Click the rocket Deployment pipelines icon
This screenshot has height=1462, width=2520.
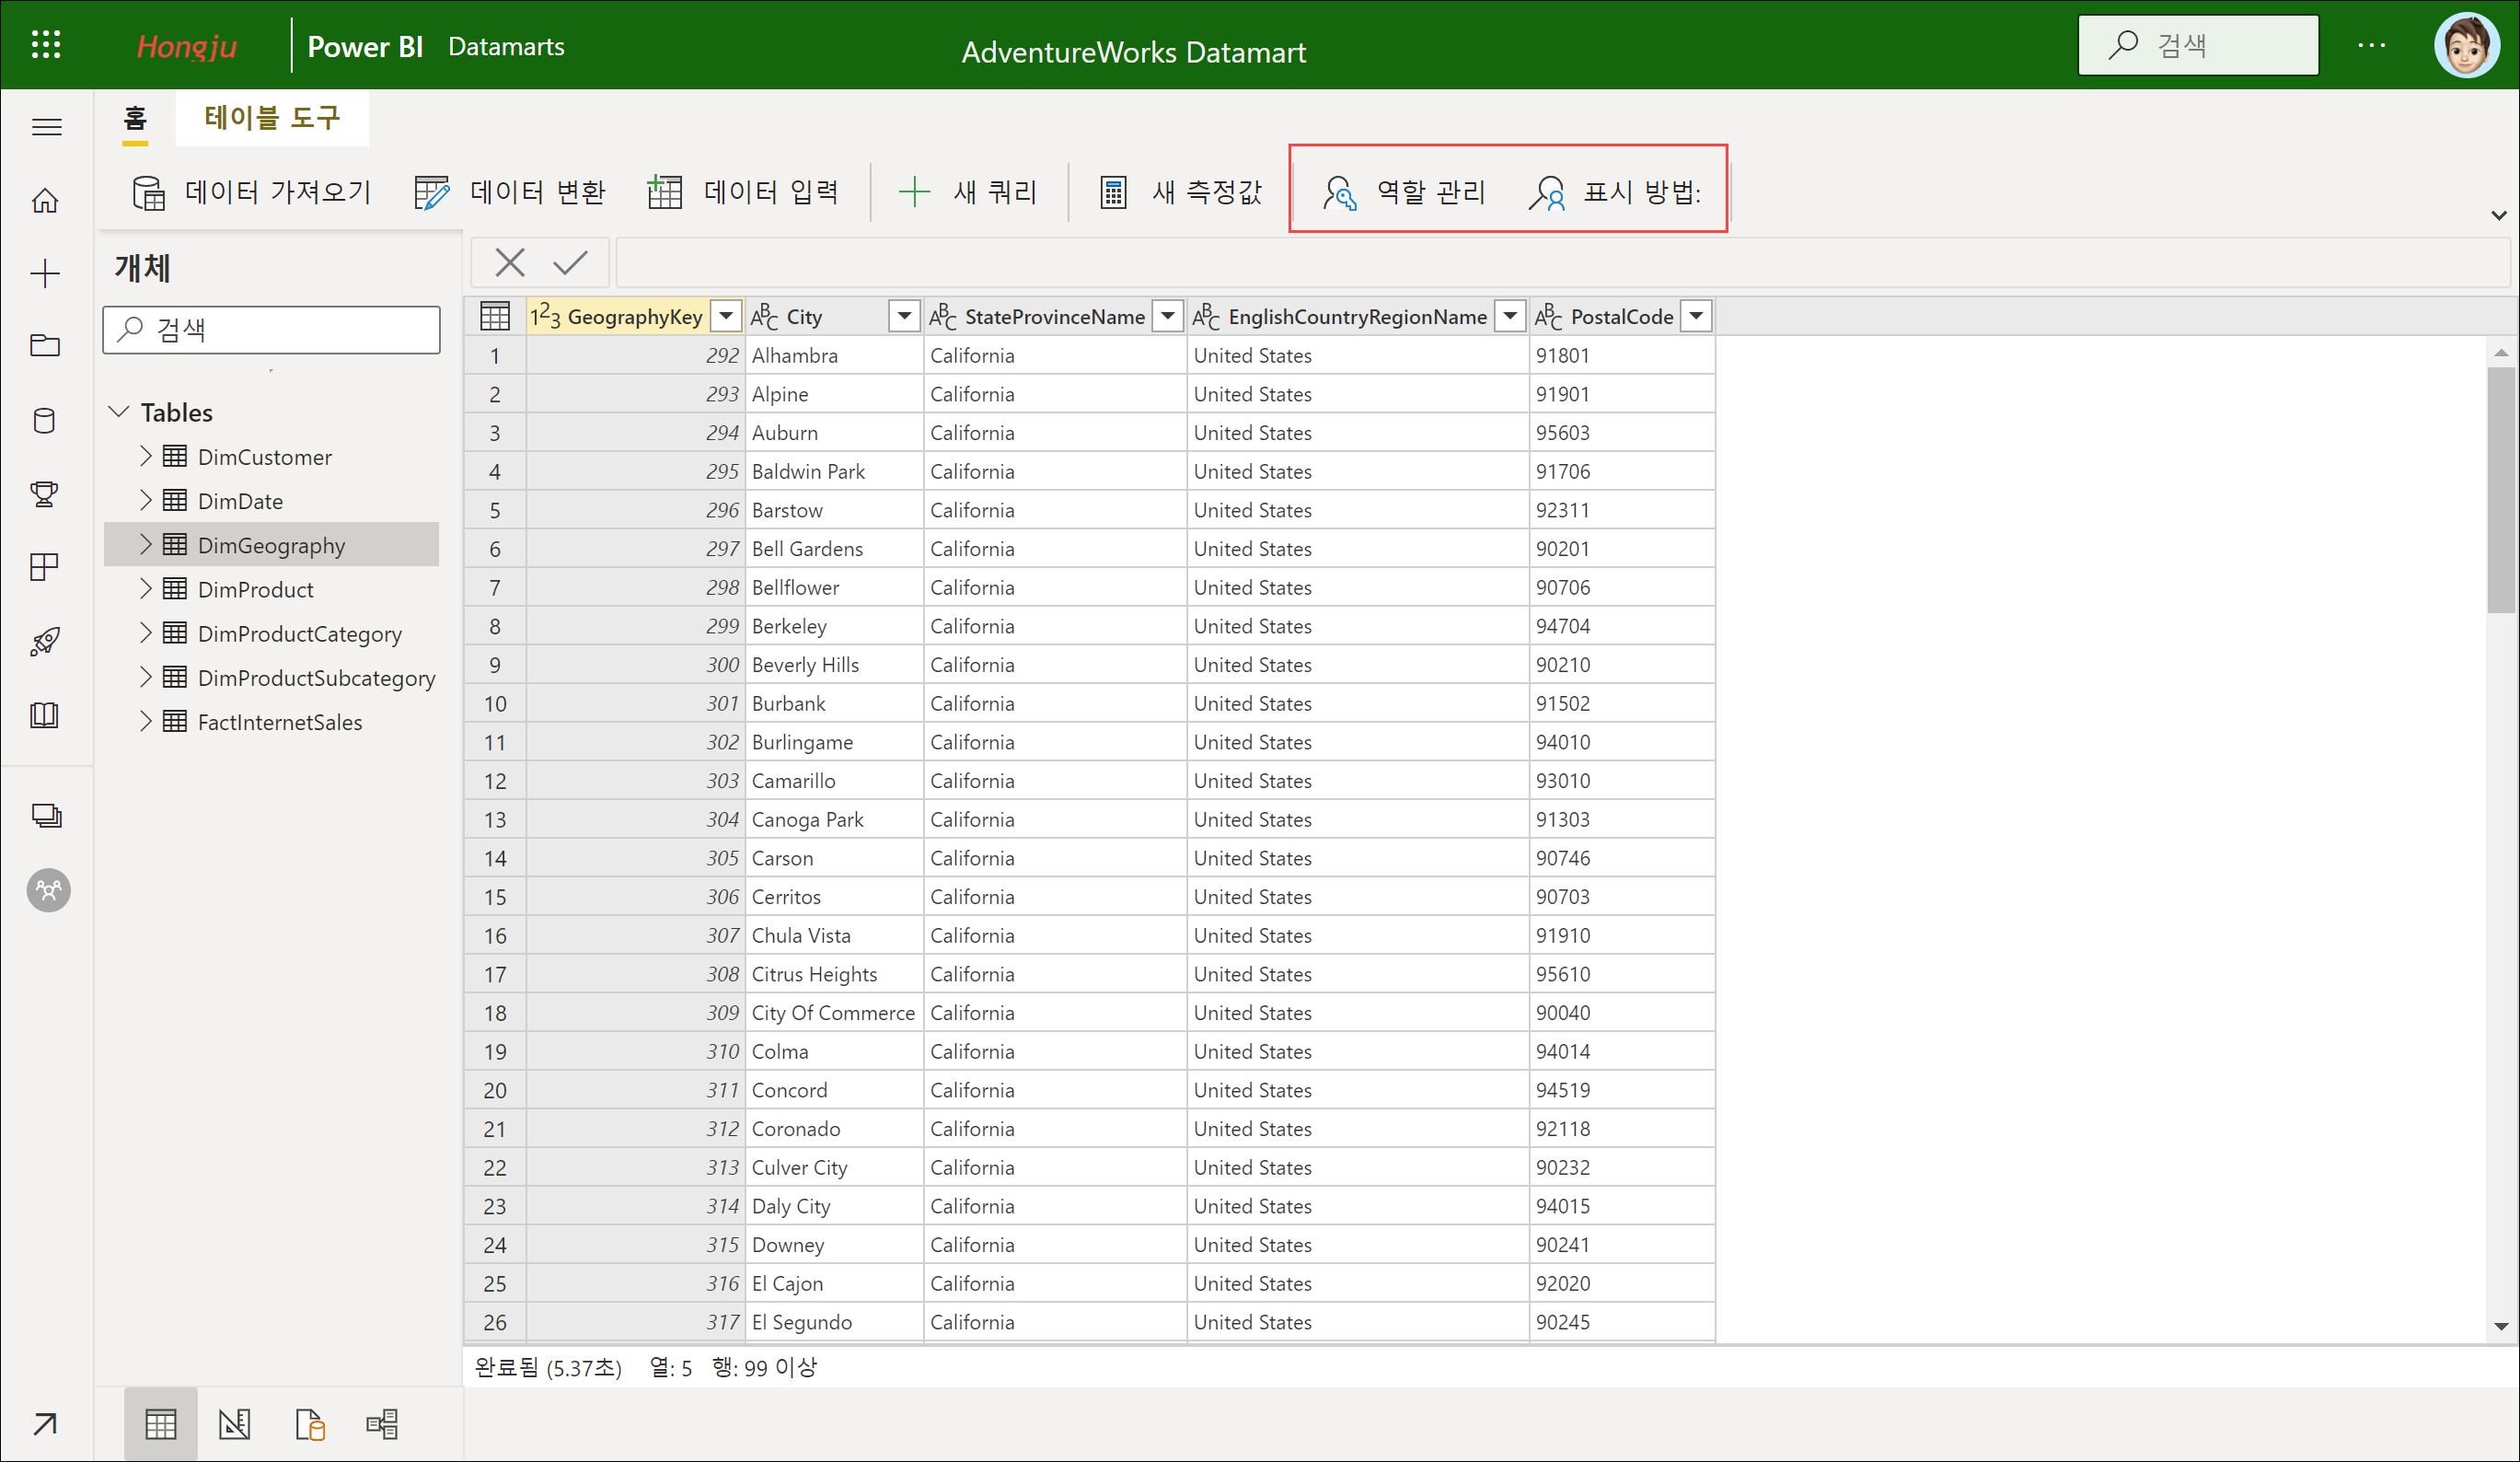pyautogui.click(x=45, y=641)
